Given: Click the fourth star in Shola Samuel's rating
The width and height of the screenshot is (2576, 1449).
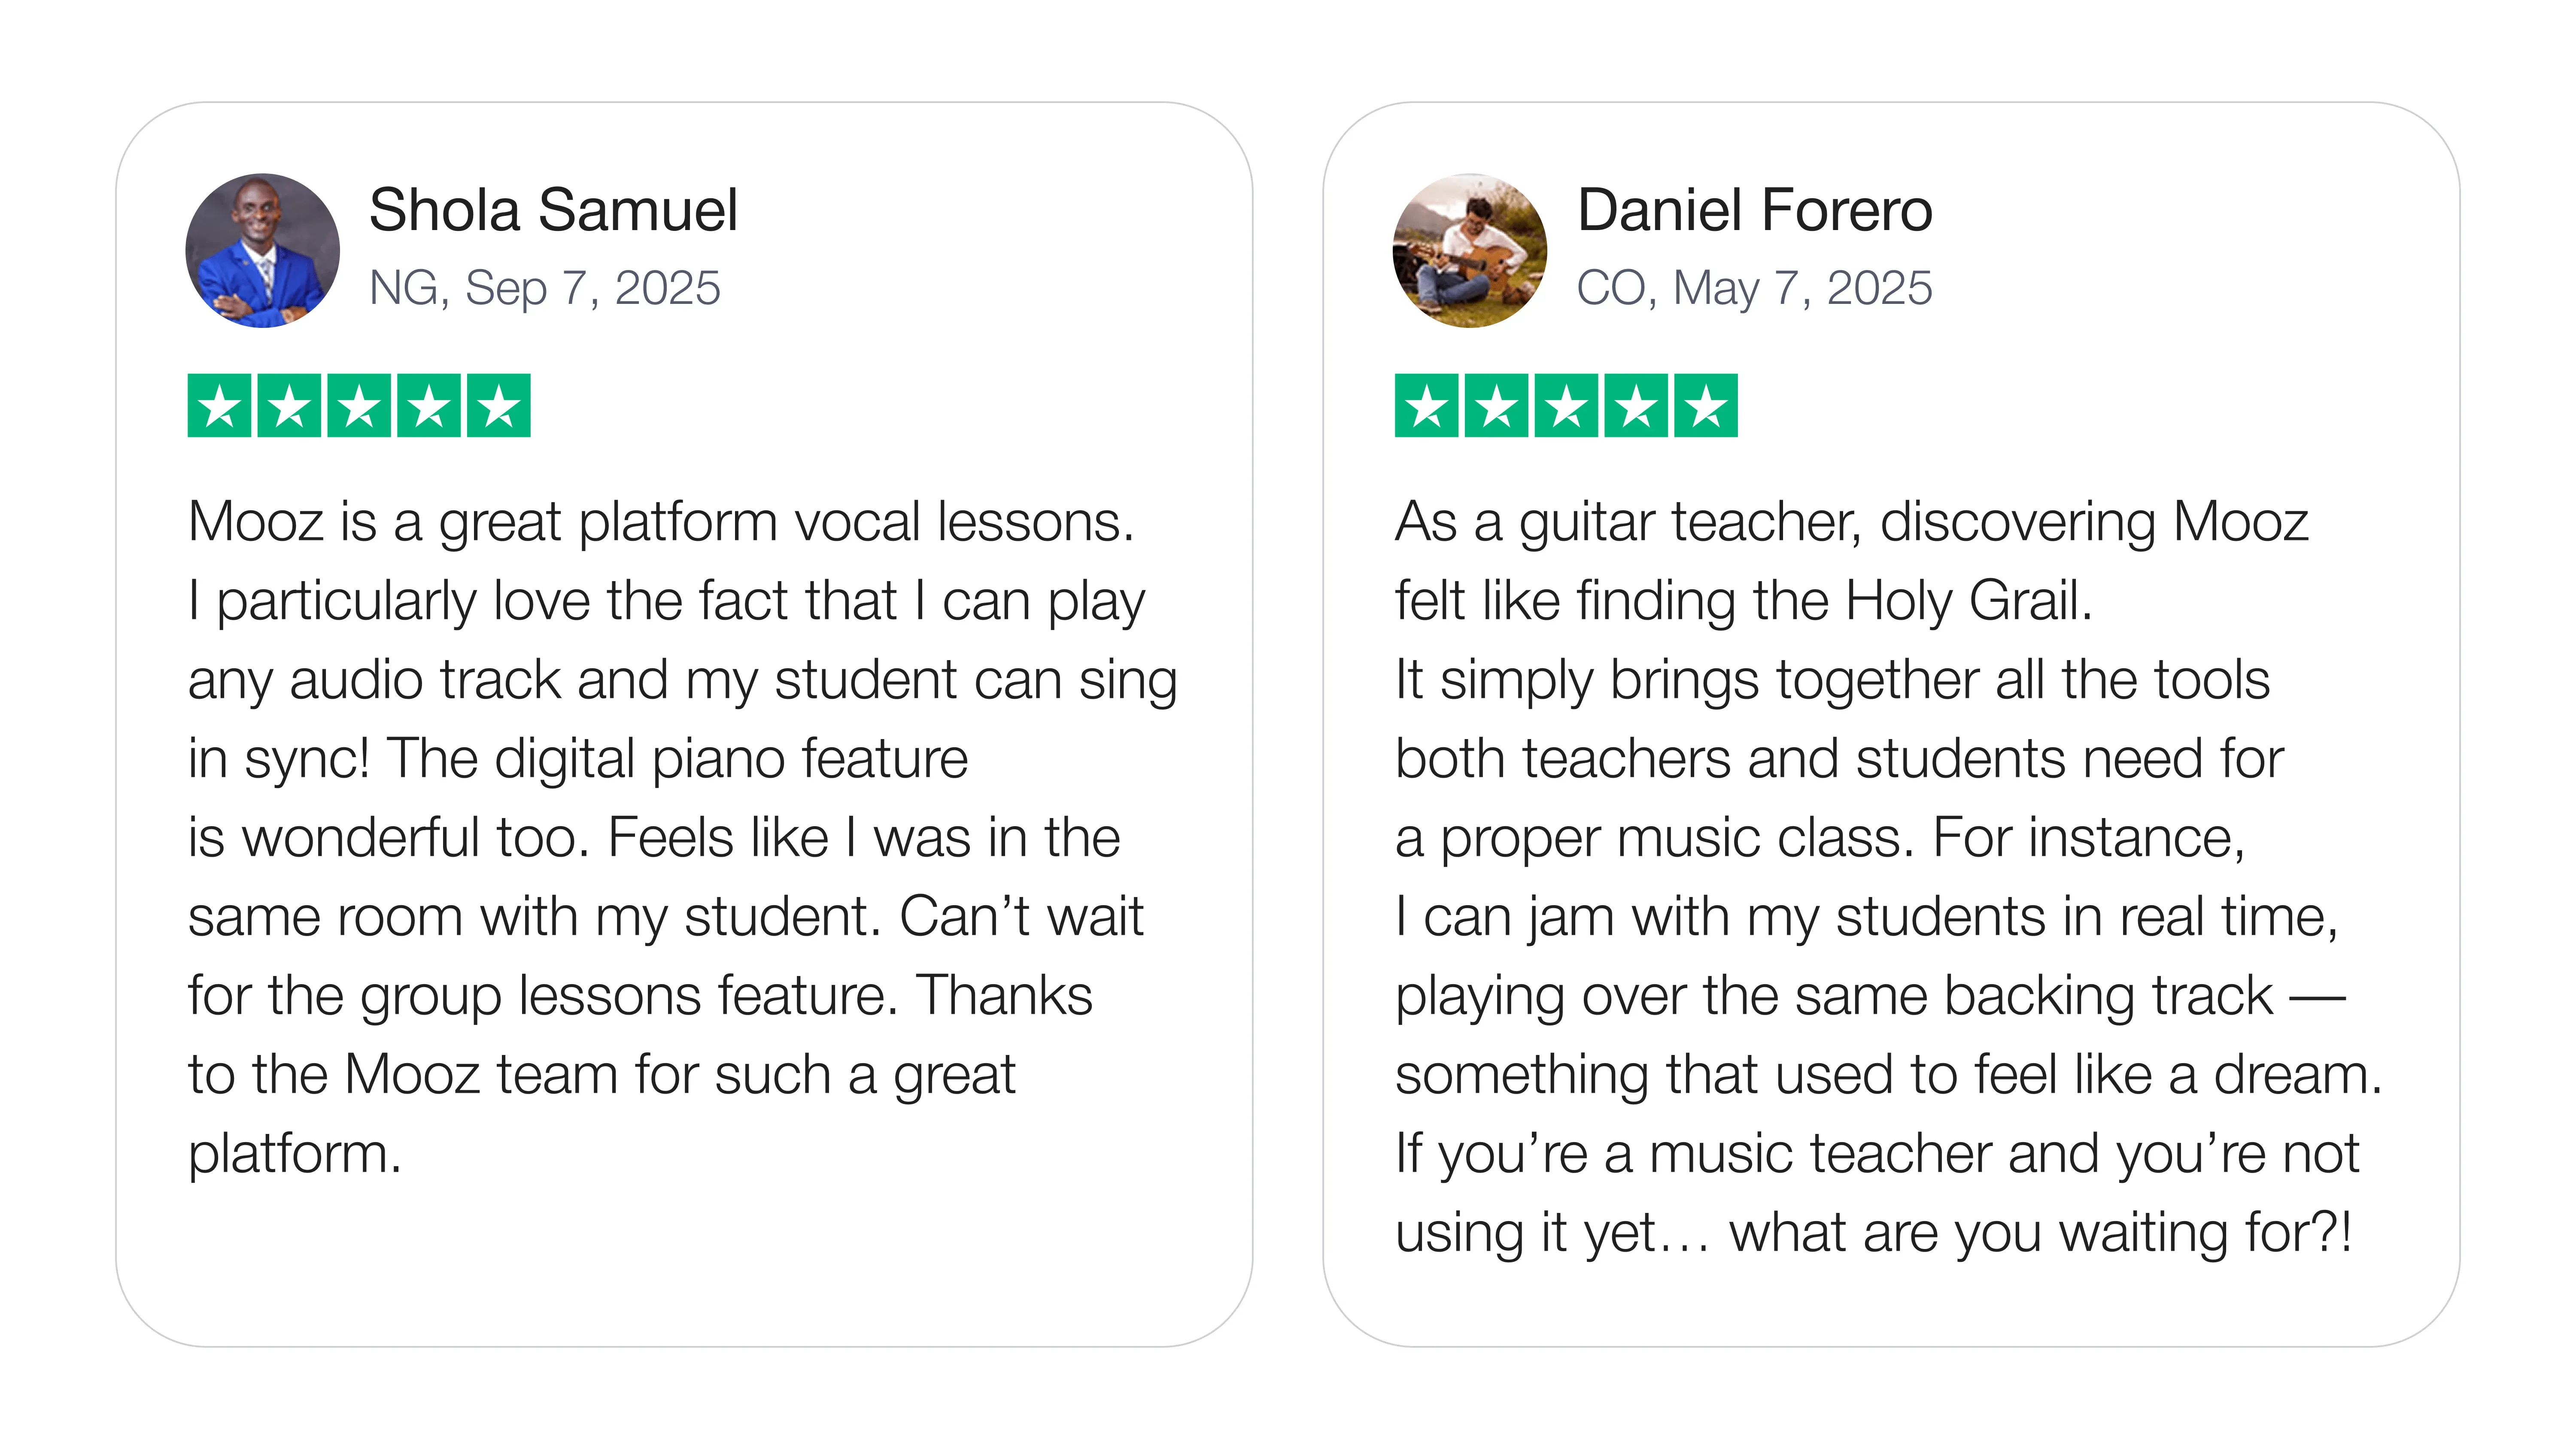Looking at the screenshot, I should click(x=429, y=406).
